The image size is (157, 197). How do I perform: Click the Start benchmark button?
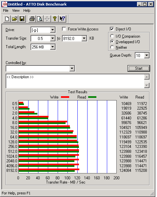pos(139,68)
